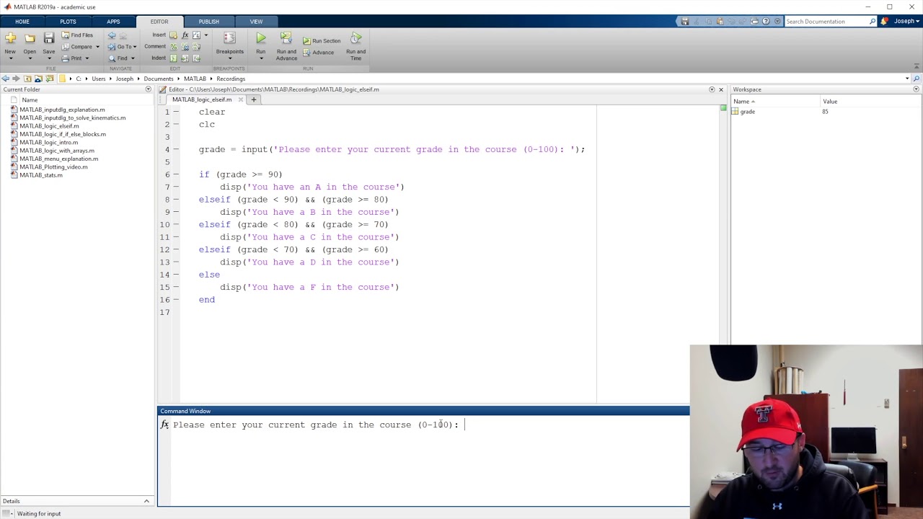Click the Paste icon in quick access toolbar
This screenshot has width=923, height=519.
pyautogui.click(x=720, y=22)
